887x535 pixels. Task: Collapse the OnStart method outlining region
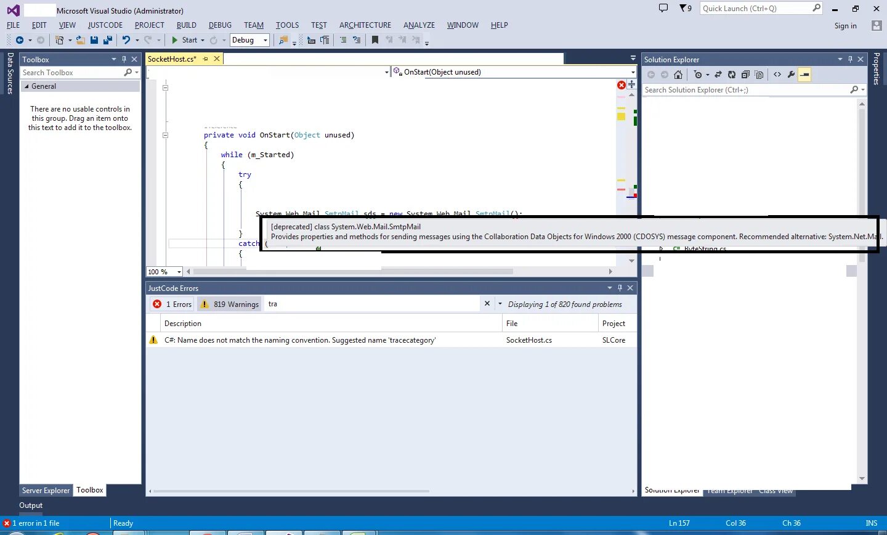pyautogui.click(x=165, y=135)
